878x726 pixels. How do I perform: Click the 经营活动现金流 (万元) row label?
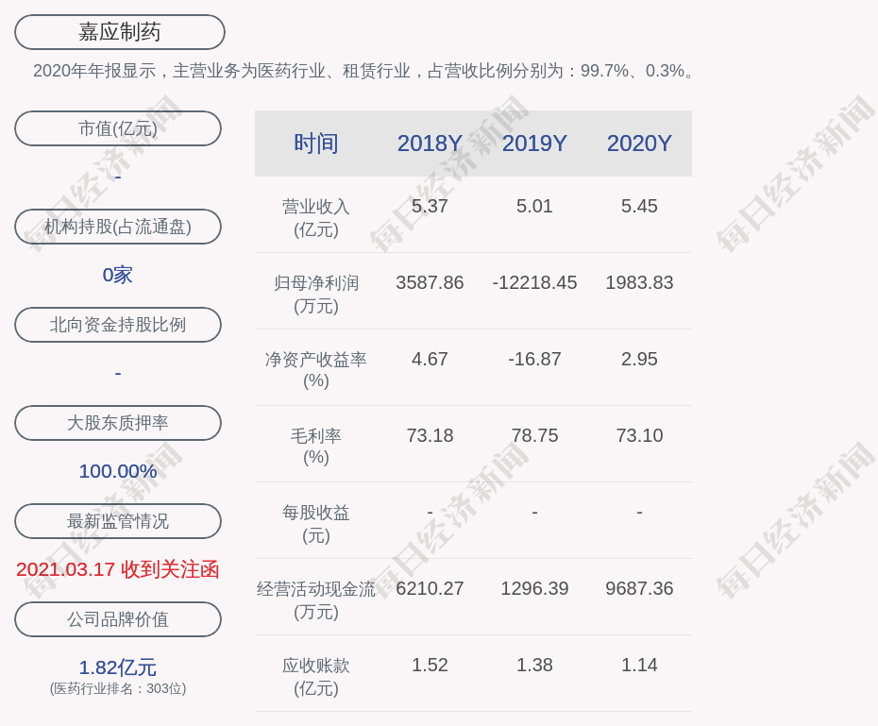[x=316, y=600]
